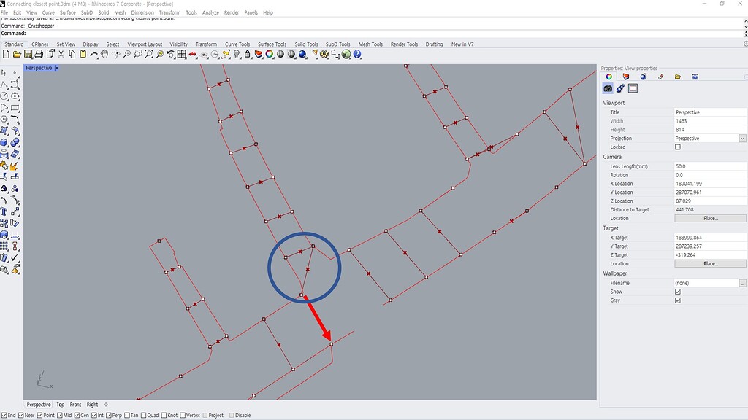The width and height of the screenshot is (748, 420).
Task: Toggle the Locked viewport checkbox
Action: 678,147
